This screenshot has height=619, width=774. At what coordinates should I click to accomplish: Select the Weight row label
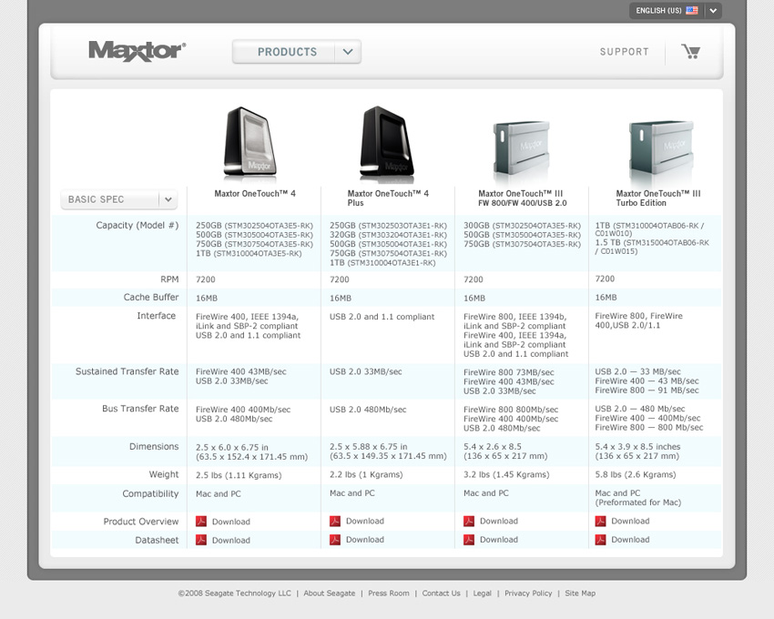click(164, 474)
